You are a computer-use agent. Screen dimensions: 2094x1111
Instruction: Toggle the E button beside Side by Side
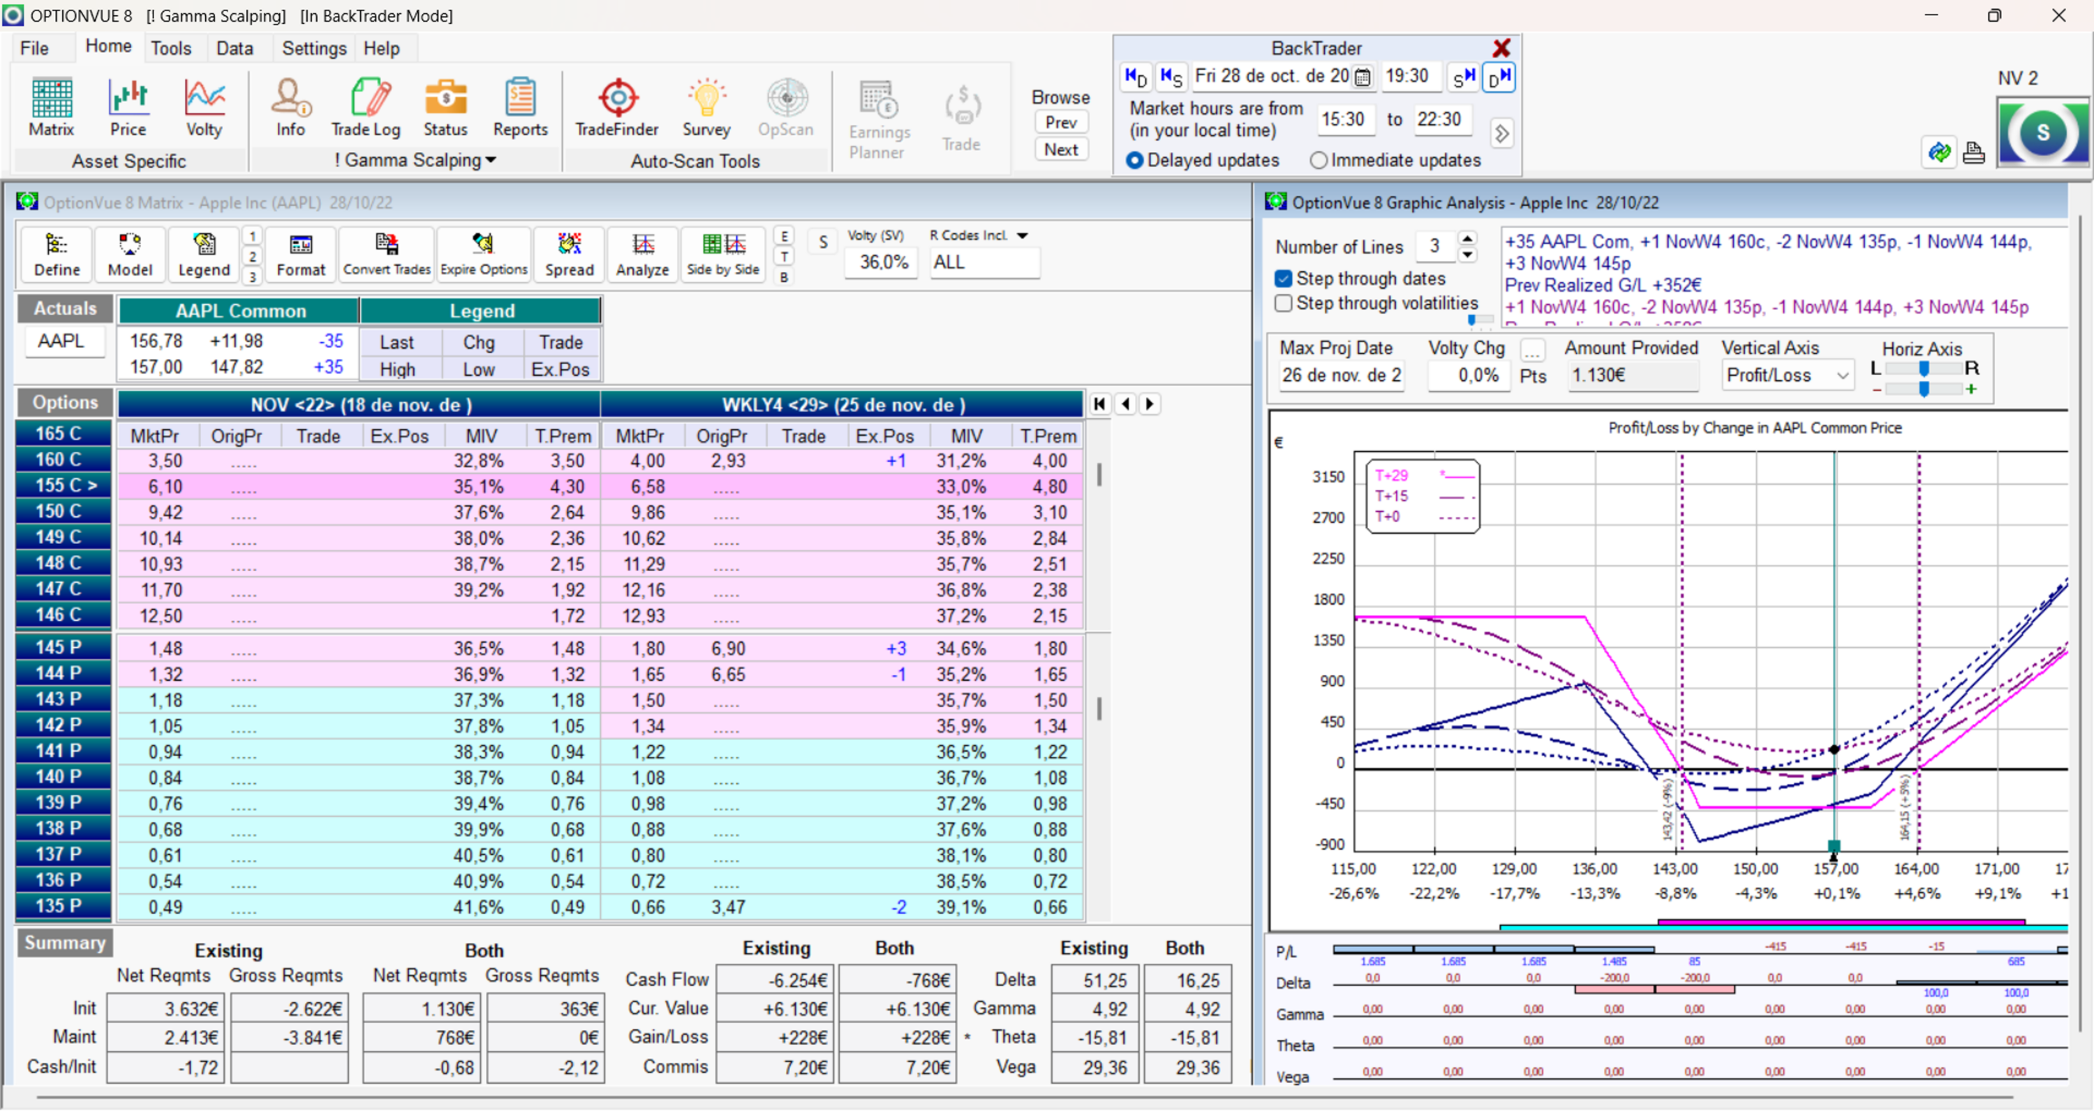coord(784,236)
